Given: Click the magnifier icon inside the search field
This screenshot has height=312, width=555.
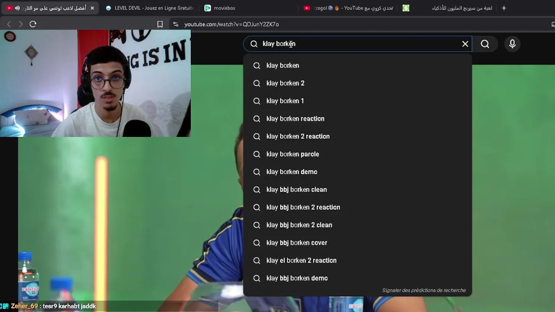Looking at the screenshot, I should (x=254, y=44).
